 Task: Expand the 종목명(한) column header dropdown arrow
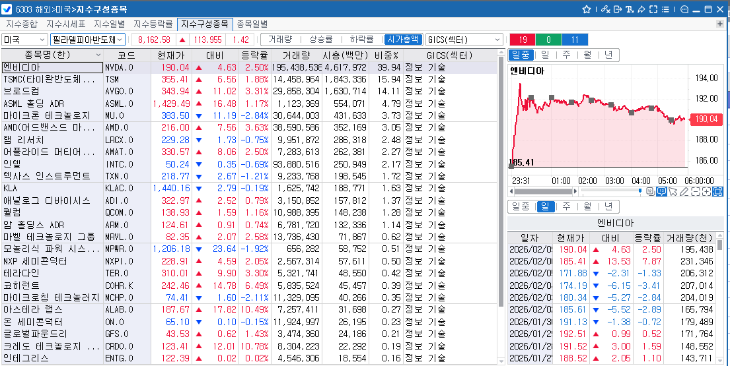98,55
